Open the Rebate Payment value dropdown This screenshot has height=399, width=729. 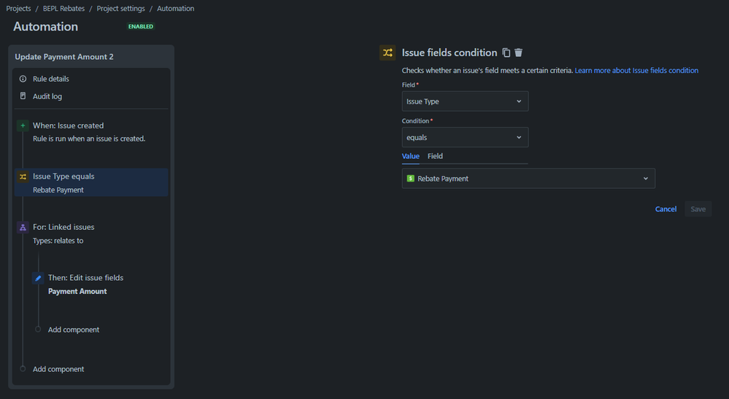528,179
